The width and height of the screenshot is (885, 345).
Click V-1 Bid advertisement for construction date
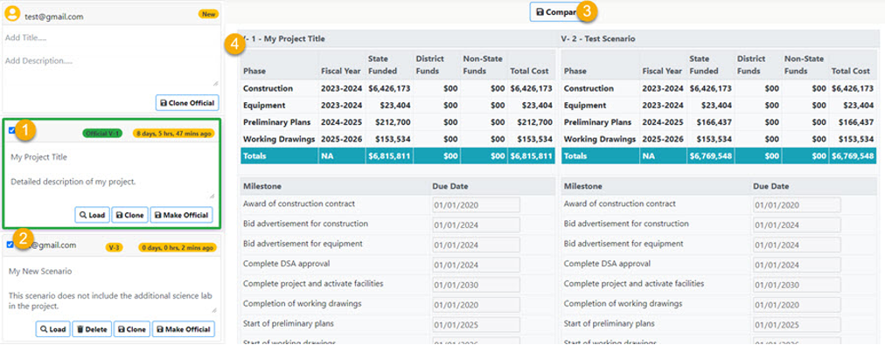[x=476, y=225]
